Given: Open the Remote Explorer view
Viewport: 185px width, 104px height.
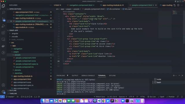Looking at the screenshot, I should tap(3, 39).
